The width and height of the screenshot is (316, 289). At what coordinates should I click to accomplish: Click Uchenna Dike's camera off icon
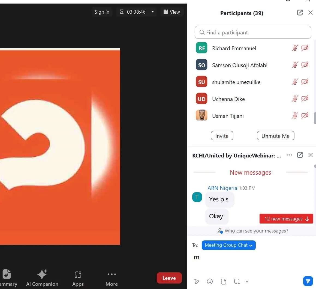click(305, 99)
